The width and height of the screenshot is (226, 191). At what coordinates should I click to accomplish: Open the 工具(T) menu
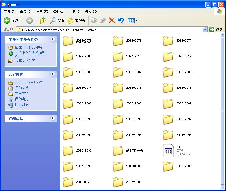(75, 11)
